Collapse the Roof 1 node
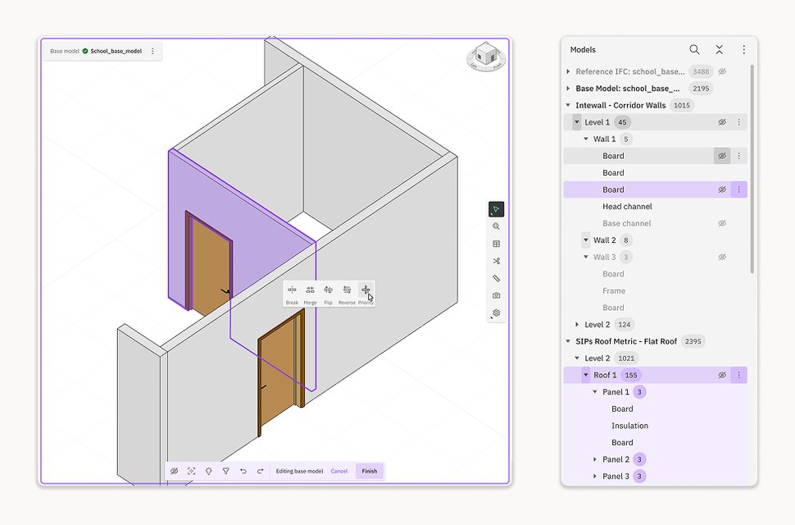 (586, 375)
